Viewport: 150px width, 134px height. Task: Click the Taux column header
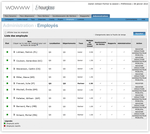pos(81,43)
